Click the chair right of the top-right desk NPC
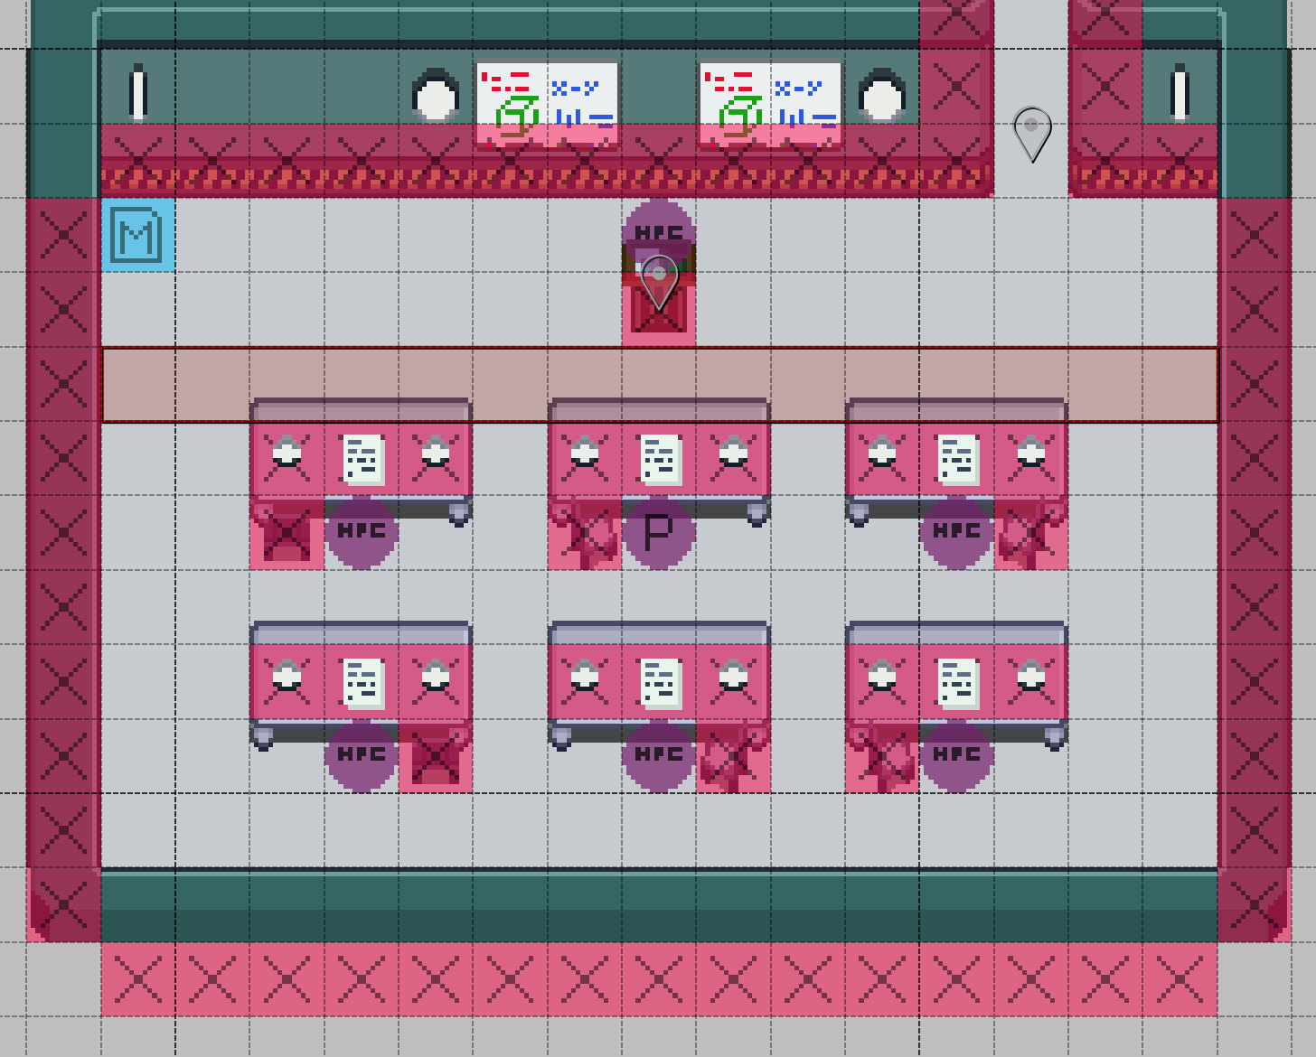The height and width of the screenshot is (1057, 1316). coord(1031,534)
